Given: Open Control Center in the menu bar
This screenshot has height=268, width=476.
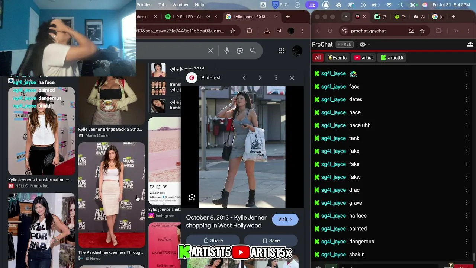Looking at the screenshot, I should 412,5.
